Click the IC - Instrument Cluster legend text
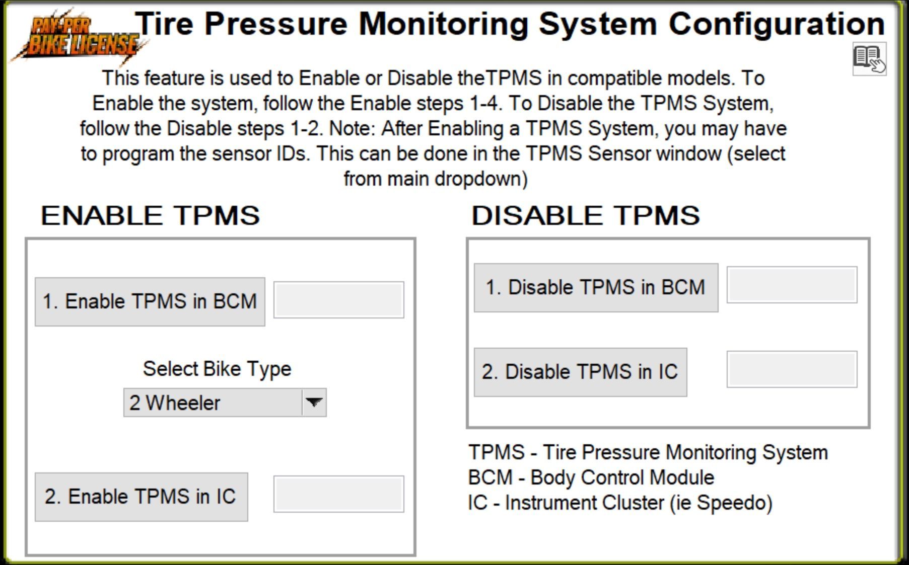This screenshot has height=565, width=909. pos(619,503)
